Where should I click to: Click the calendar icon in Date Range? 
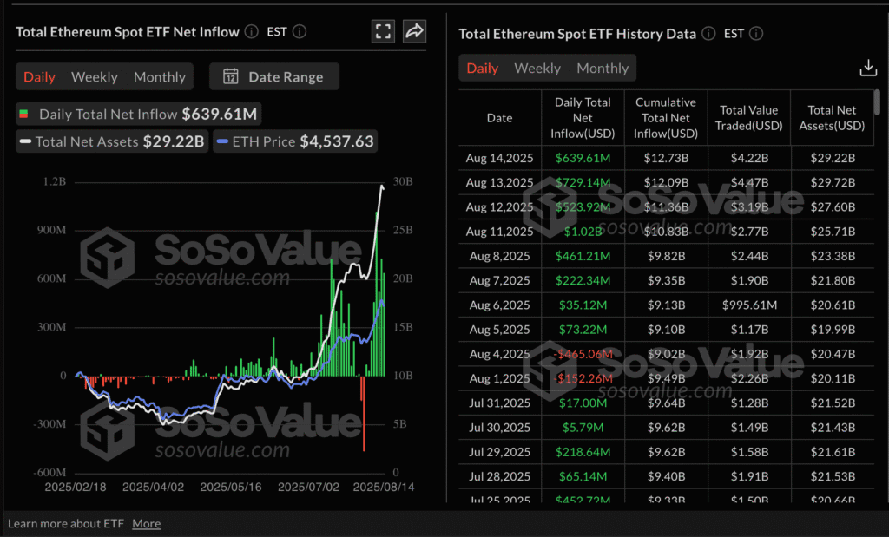tap(230, 76)
